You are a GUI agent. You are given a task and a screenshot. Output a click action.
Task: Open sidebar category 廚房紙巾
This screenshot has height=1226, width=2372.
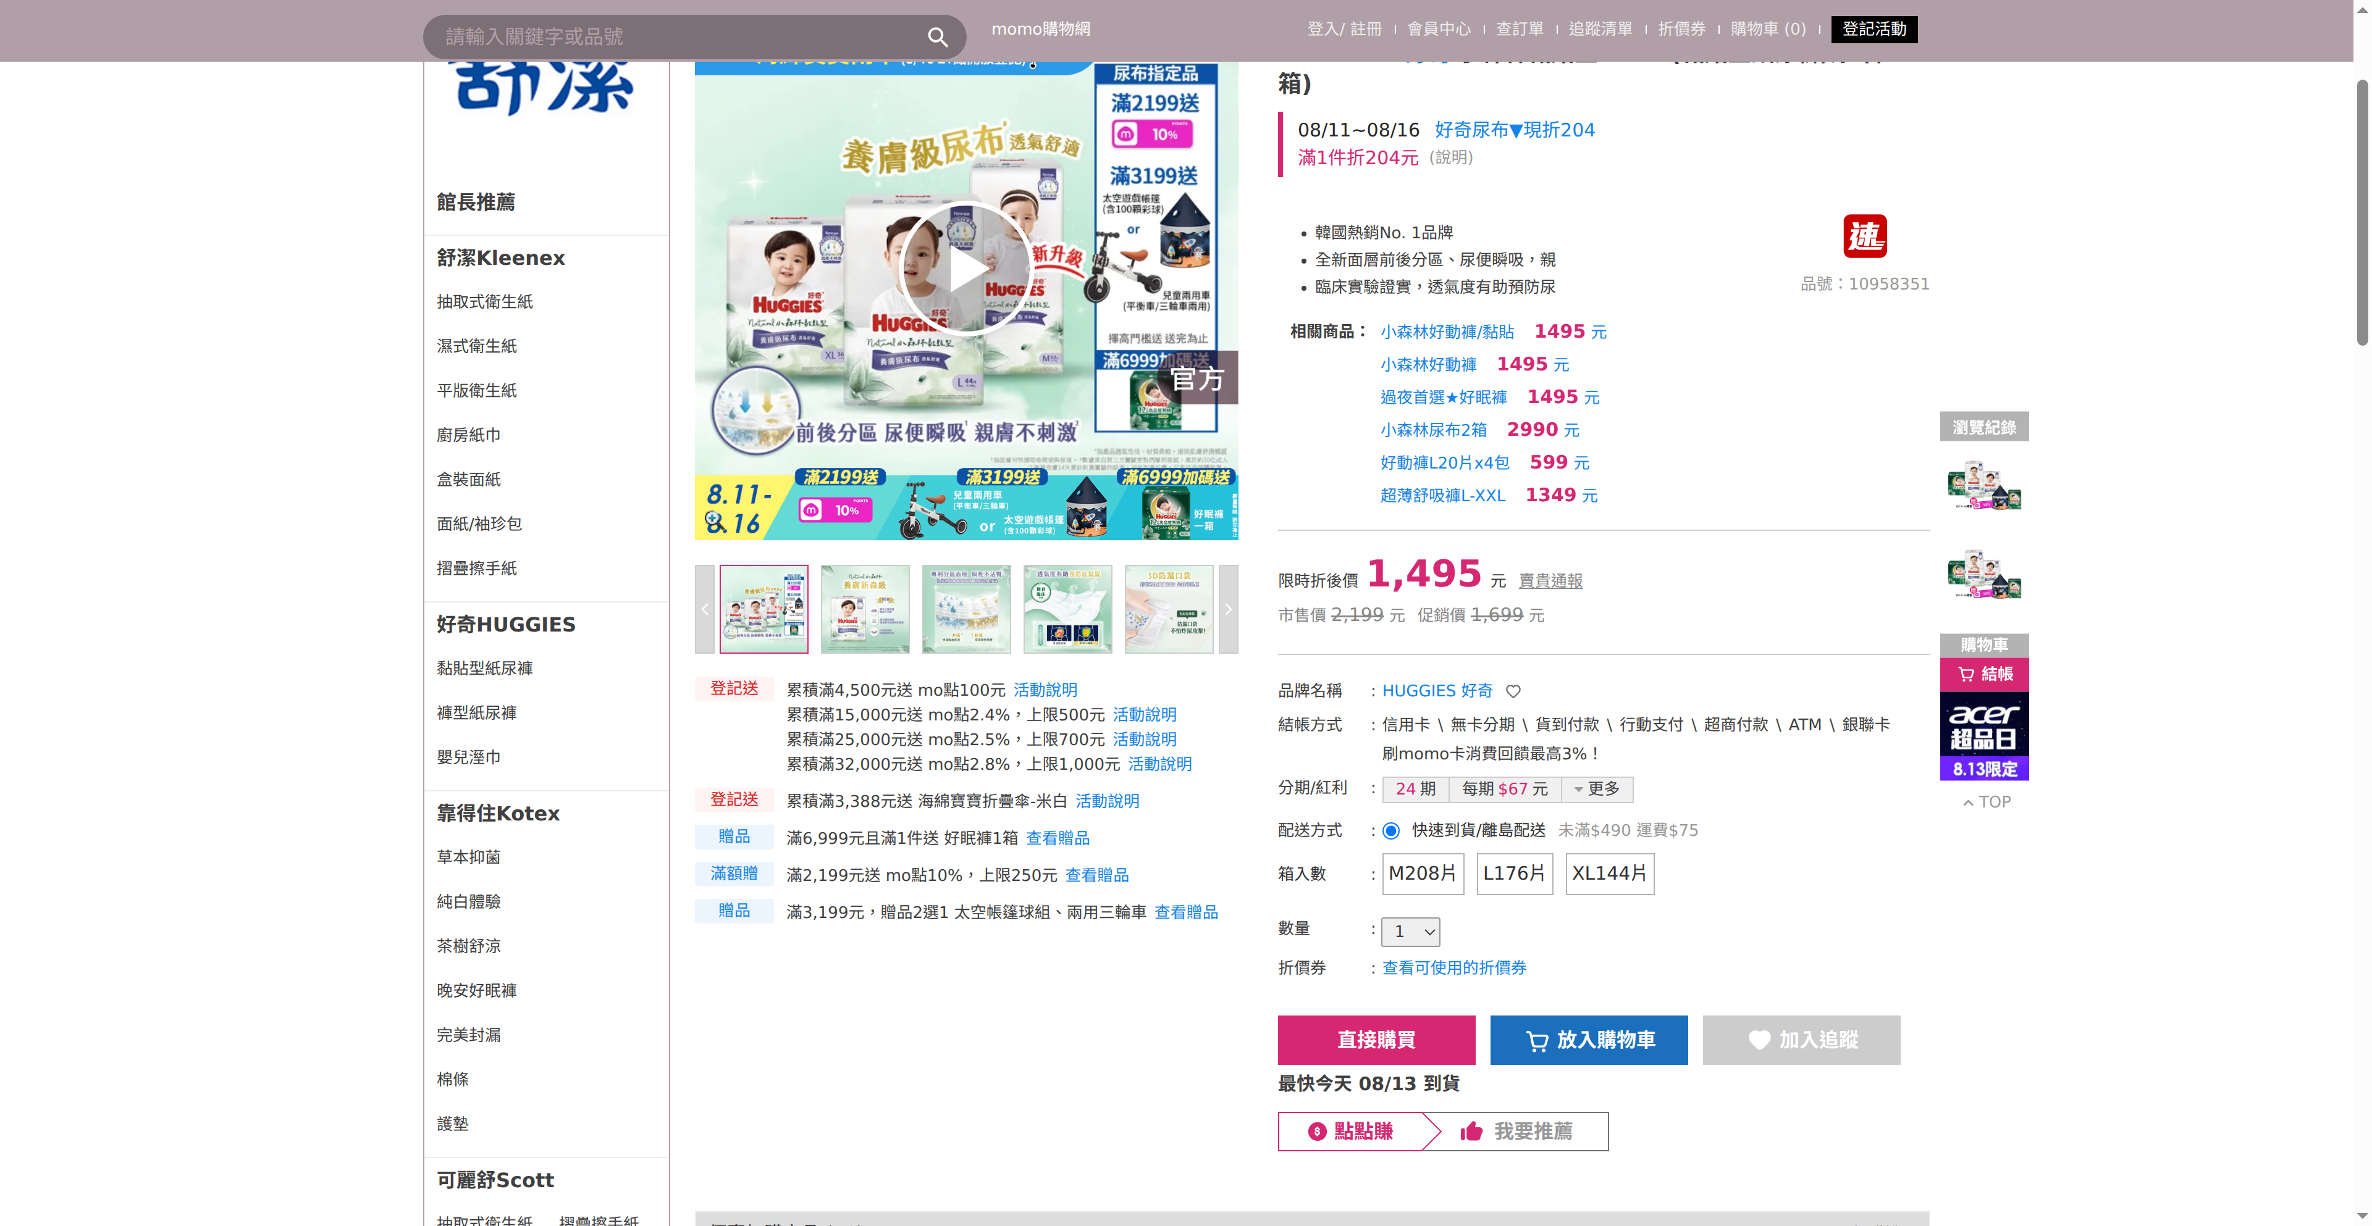469,435
